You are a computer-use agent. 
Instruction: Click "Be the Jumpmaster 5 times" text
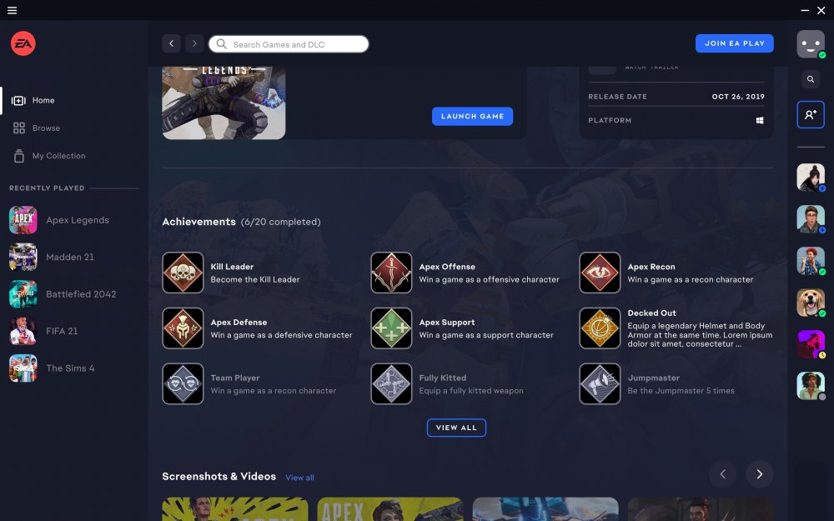(x=681, y=391)
